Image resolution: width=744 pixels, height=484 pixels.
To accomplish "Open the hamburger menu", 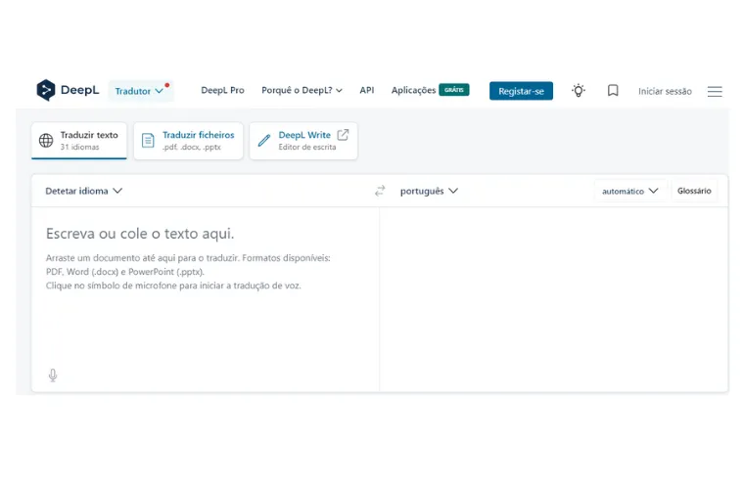I will click(x=715, y=92).
